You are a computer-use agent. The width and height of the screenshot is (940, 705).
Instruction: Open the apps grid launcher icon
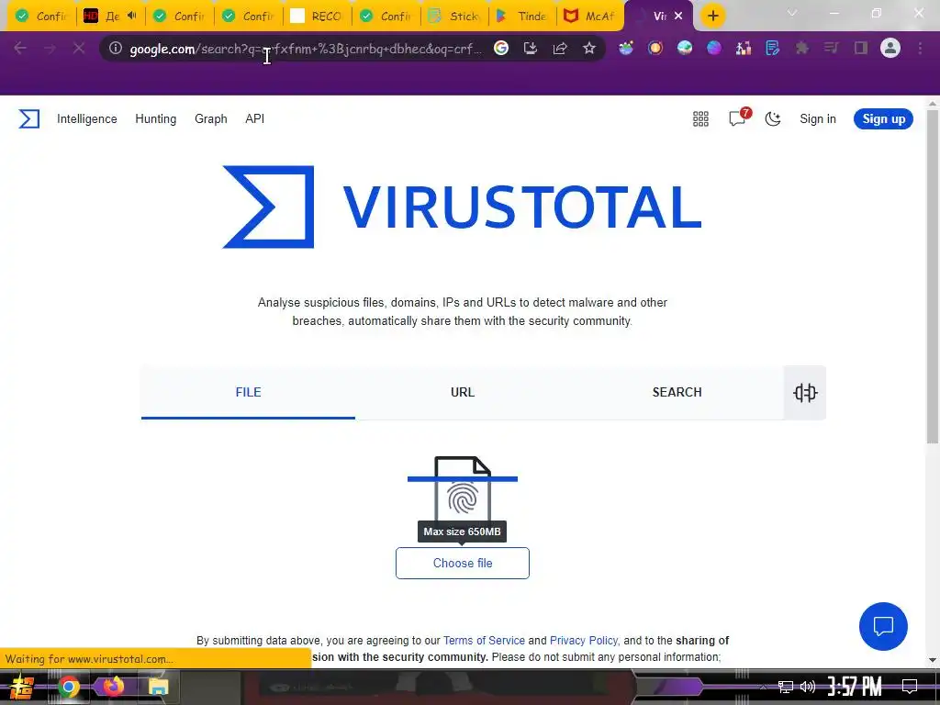pyautogui.click(x=700, y=118)
